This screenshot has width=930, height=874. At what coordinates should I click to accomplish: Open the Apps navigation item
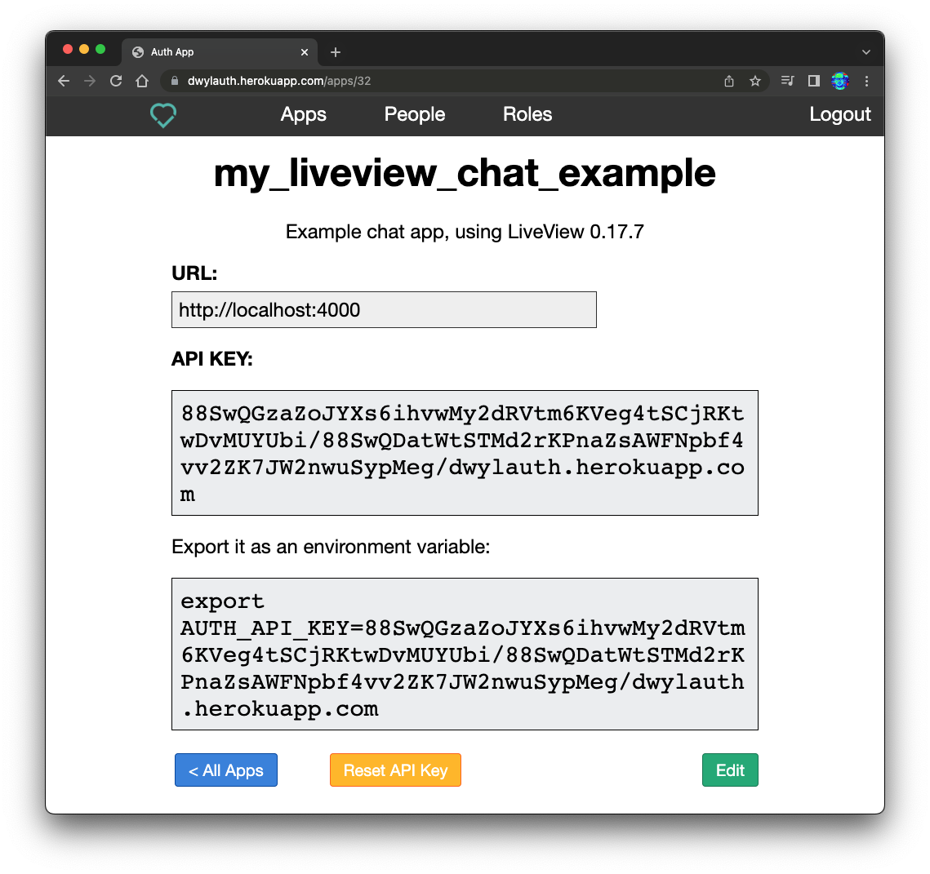click(304, 114)
